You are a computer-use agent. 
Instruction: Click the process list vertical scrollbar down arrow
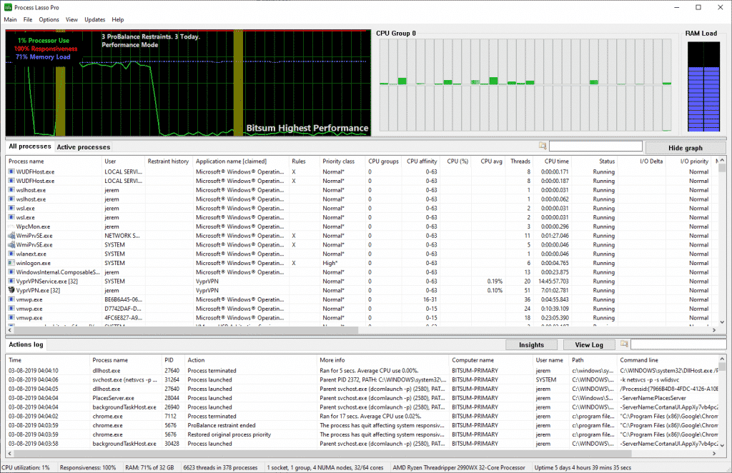(x=722, y=322)
